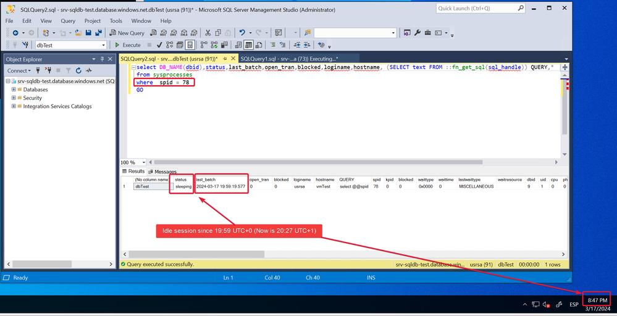Toggle Results to Grid icon
This screenshot has height=316, width=617.
248,45
